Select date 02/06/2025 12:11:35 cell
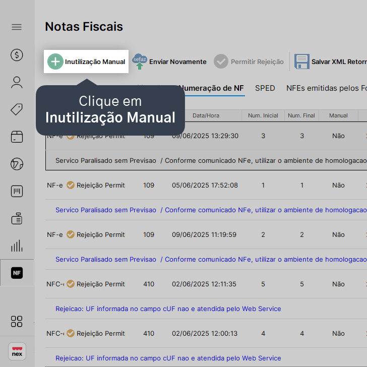Viewport: 367px width, 367px height. 204,284
